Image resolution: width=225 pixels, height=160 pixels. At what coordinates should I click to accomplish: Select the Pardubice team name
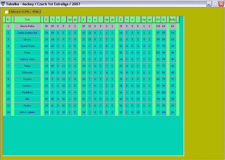click(27, 92)
